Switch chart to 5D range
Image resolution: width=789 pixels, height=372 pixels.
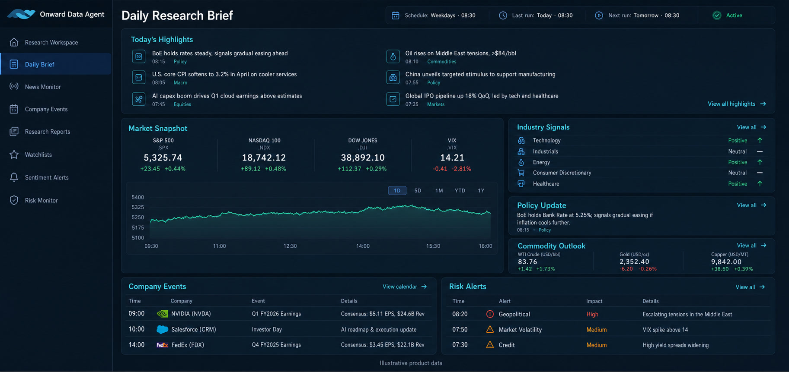(418, 190)
